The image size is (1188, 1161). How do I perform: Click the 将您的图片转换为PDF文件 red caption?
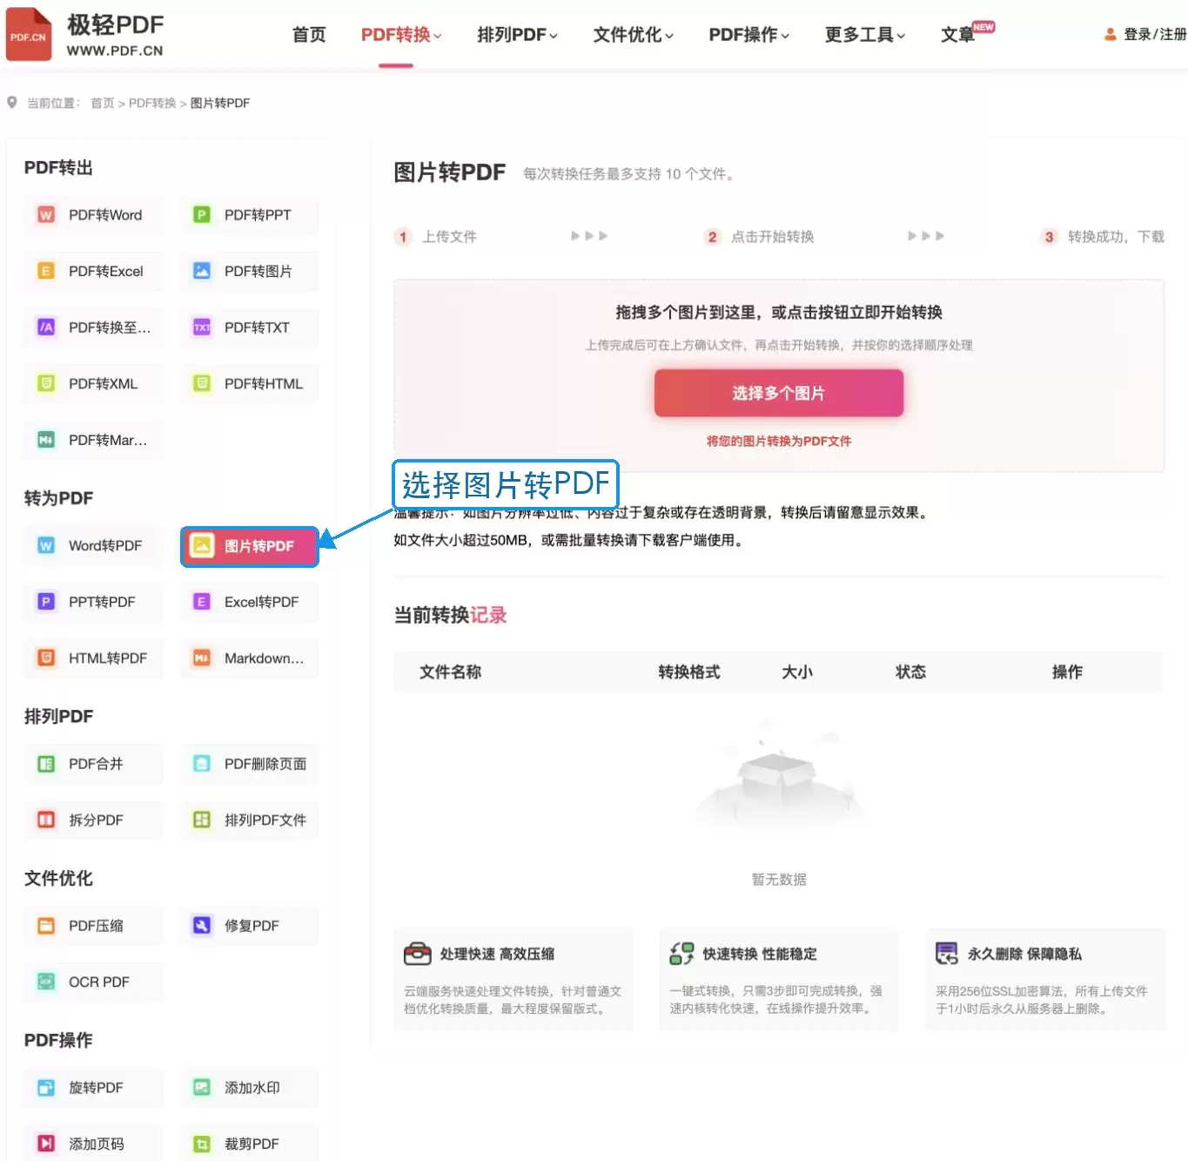779,441
